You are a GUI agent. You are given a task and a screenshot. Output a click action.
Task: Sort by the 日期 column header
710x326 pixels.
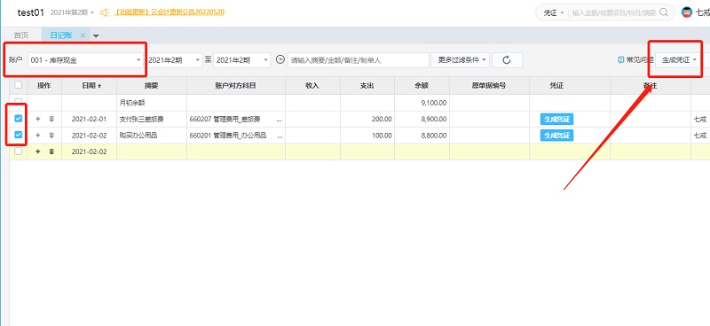[90, 85]
